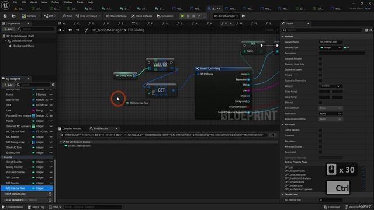Close the Find Results tab
374x210 pixels.
[116, 128]
